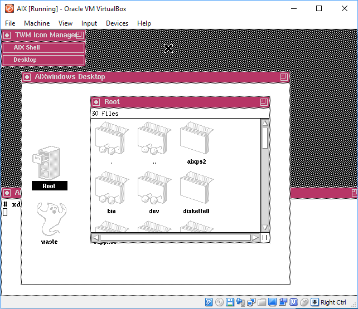Click VirtualBox shared folders status icon
The image size is (358, 309).
[x=262, y=302]
